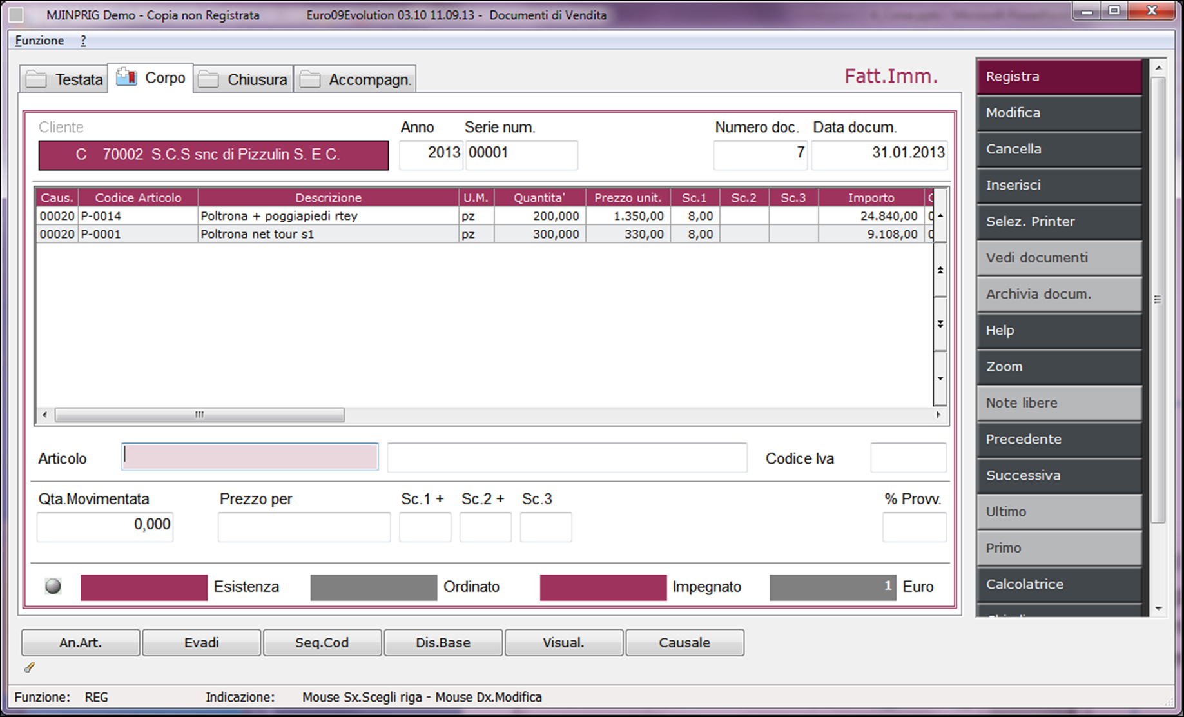1184x717 pixels.
Task: Click the Descrizione column header
Action: point(328,198)
